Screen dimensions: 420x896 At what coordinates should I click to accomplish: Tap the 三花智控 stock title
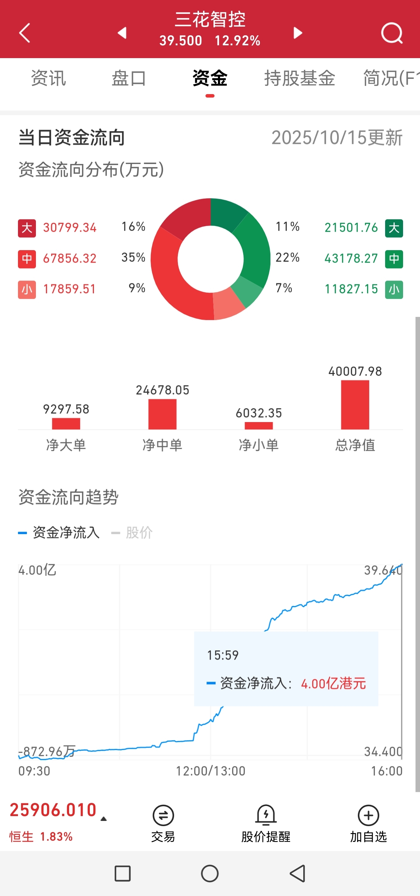(x=210, y=19)
